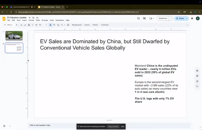
Task: Open the first side panel icon
Action: tap(197, 71)
